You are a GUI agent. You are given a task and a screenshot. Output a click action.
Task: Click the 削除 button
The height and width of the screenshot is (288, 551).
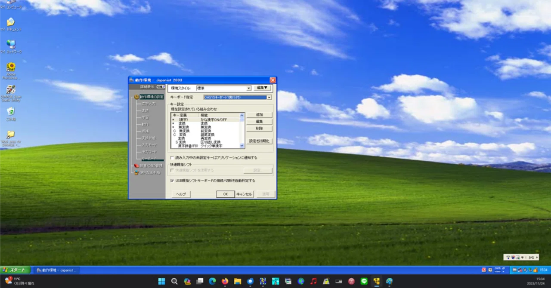click(x=260, y=129)
